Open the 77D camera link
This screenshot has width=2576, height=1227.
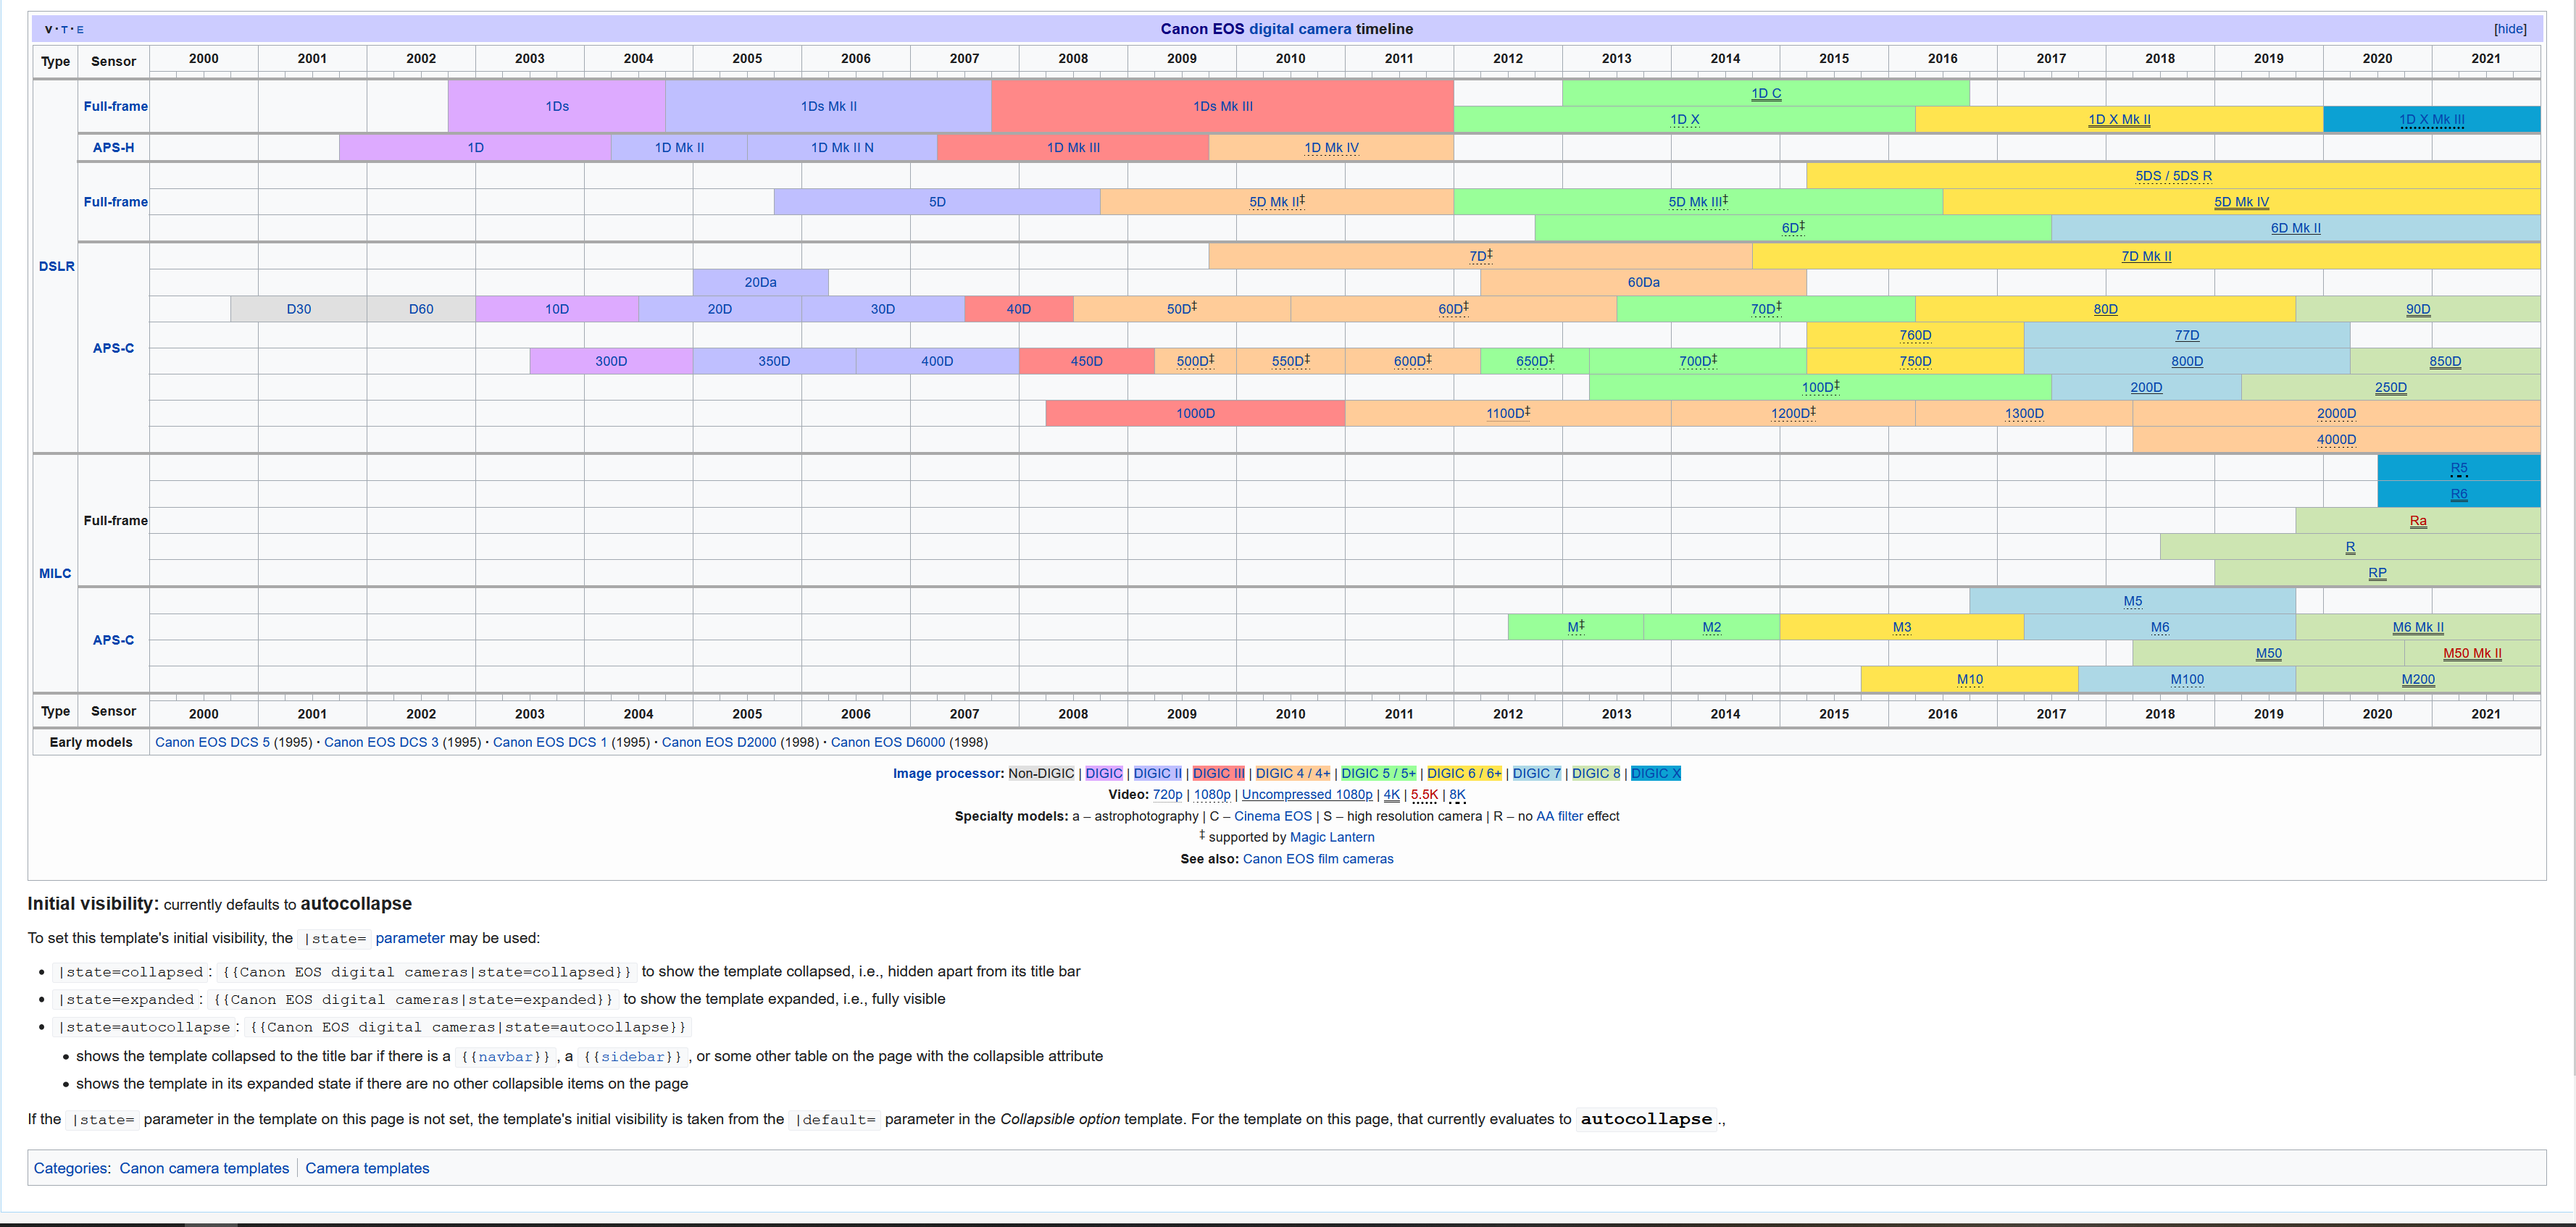2186,335
